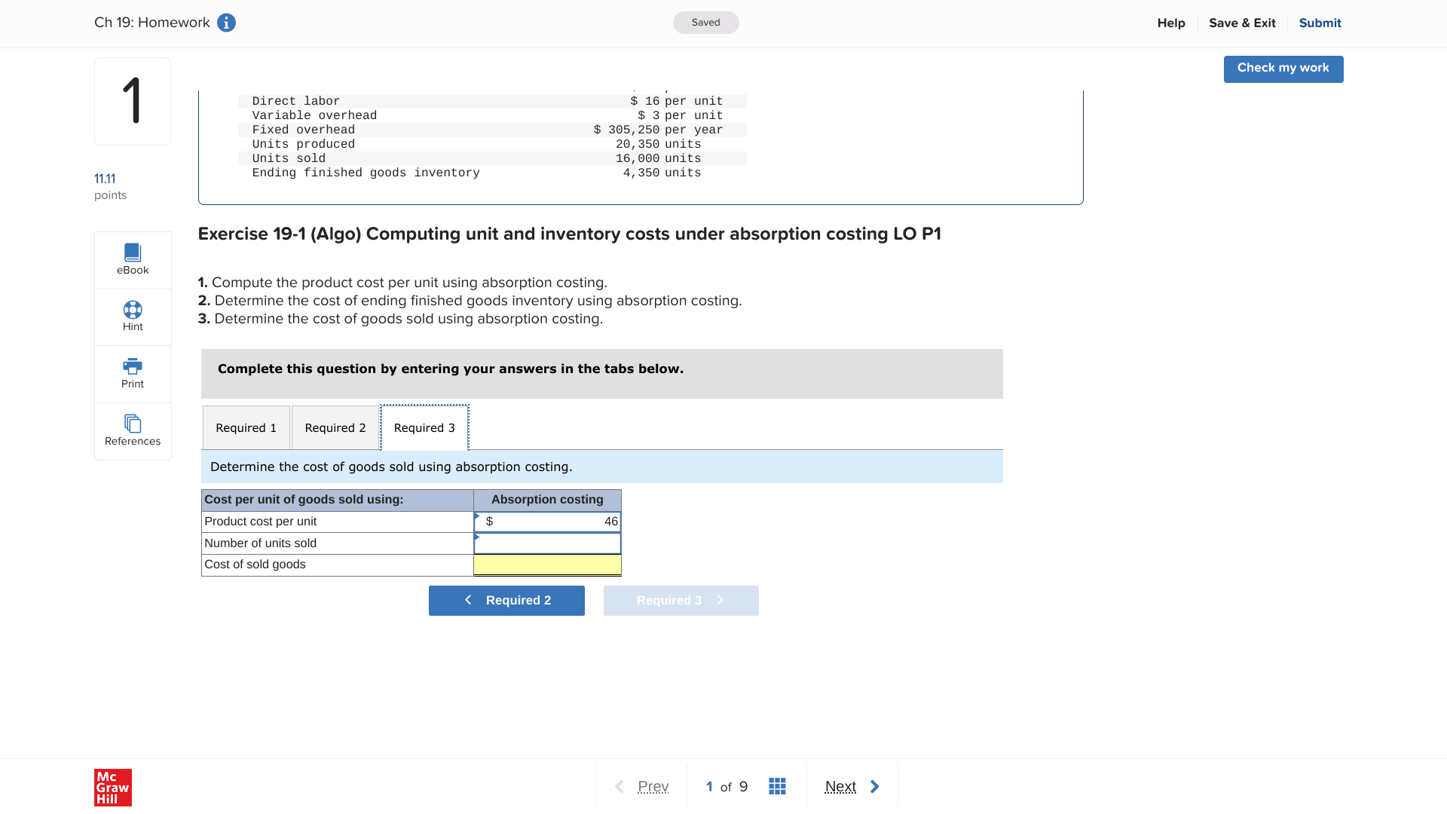Image resolution: width=1447 pixels, height=814 pixels.
Task: Click the Number of units sold field
Action: (548, 543)
